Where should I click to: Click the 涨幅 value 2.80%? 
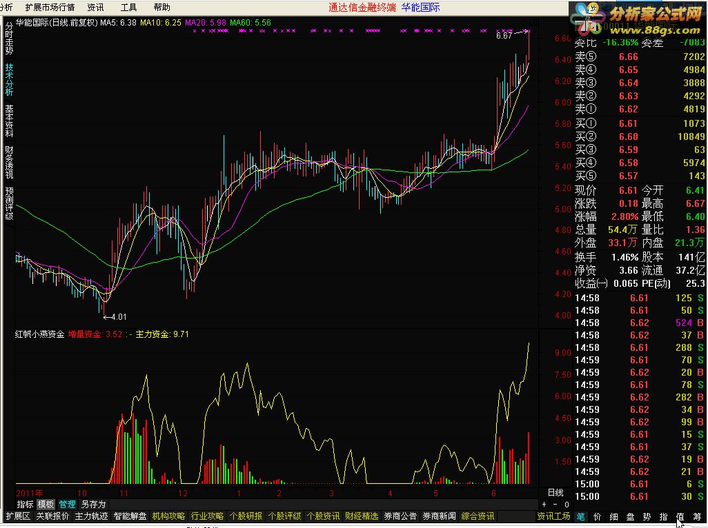click(625, 216)
